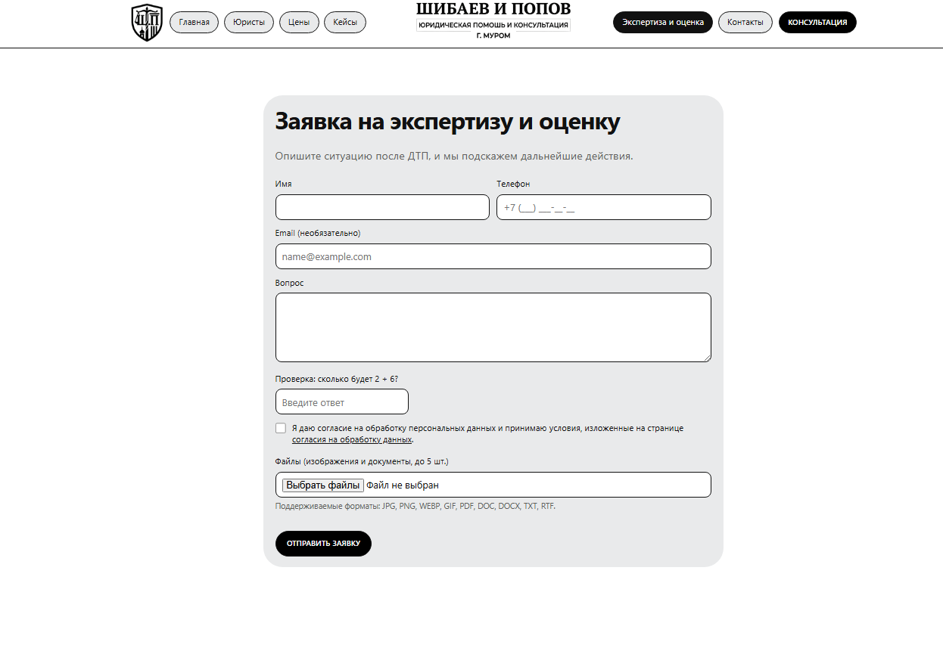Click the г. Муром text in header
This screenshot has width=943, height=645.
tap(493, 36)
